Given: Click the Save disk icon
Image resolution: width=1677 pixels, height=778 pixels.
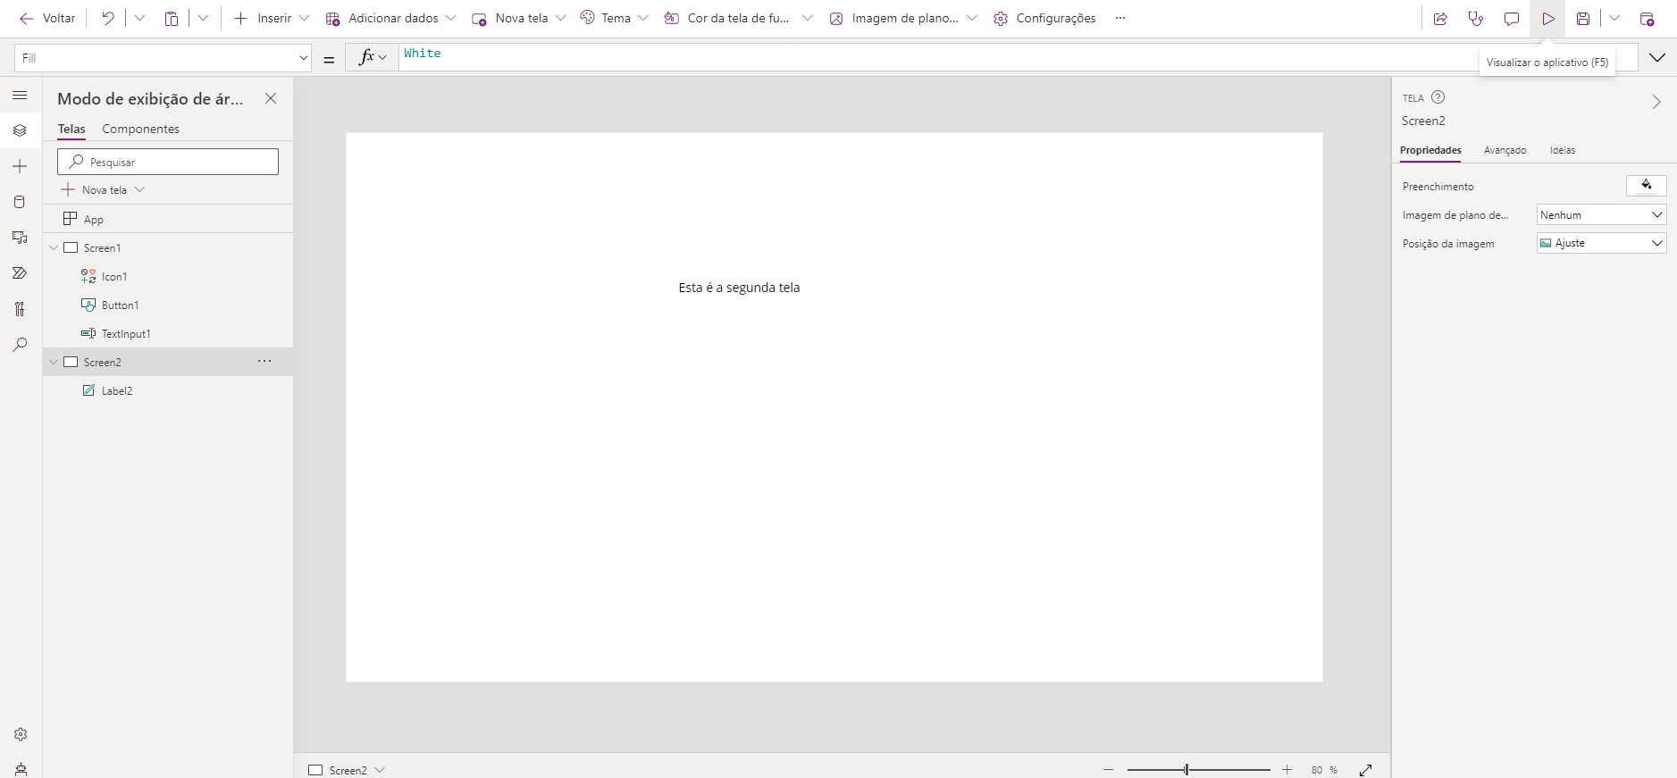Looking at the screenshot, I should point(1583,19).
